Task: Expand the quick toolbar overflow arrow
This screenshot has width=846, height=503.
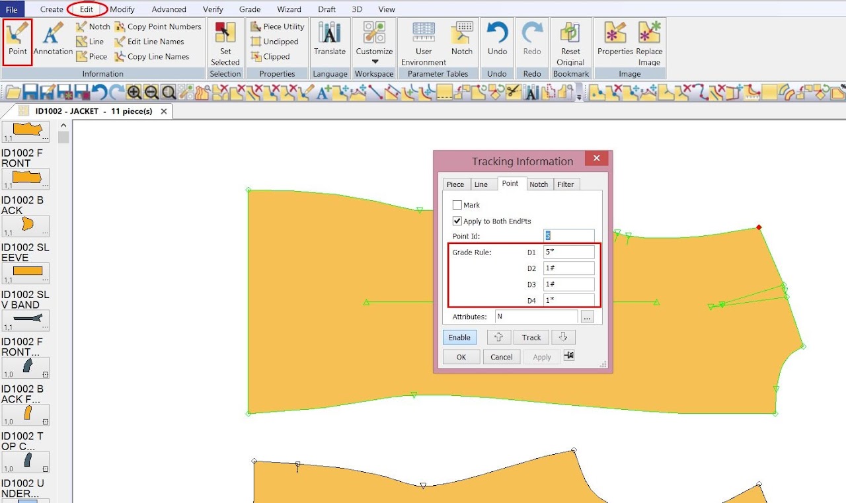Action: 580,97
